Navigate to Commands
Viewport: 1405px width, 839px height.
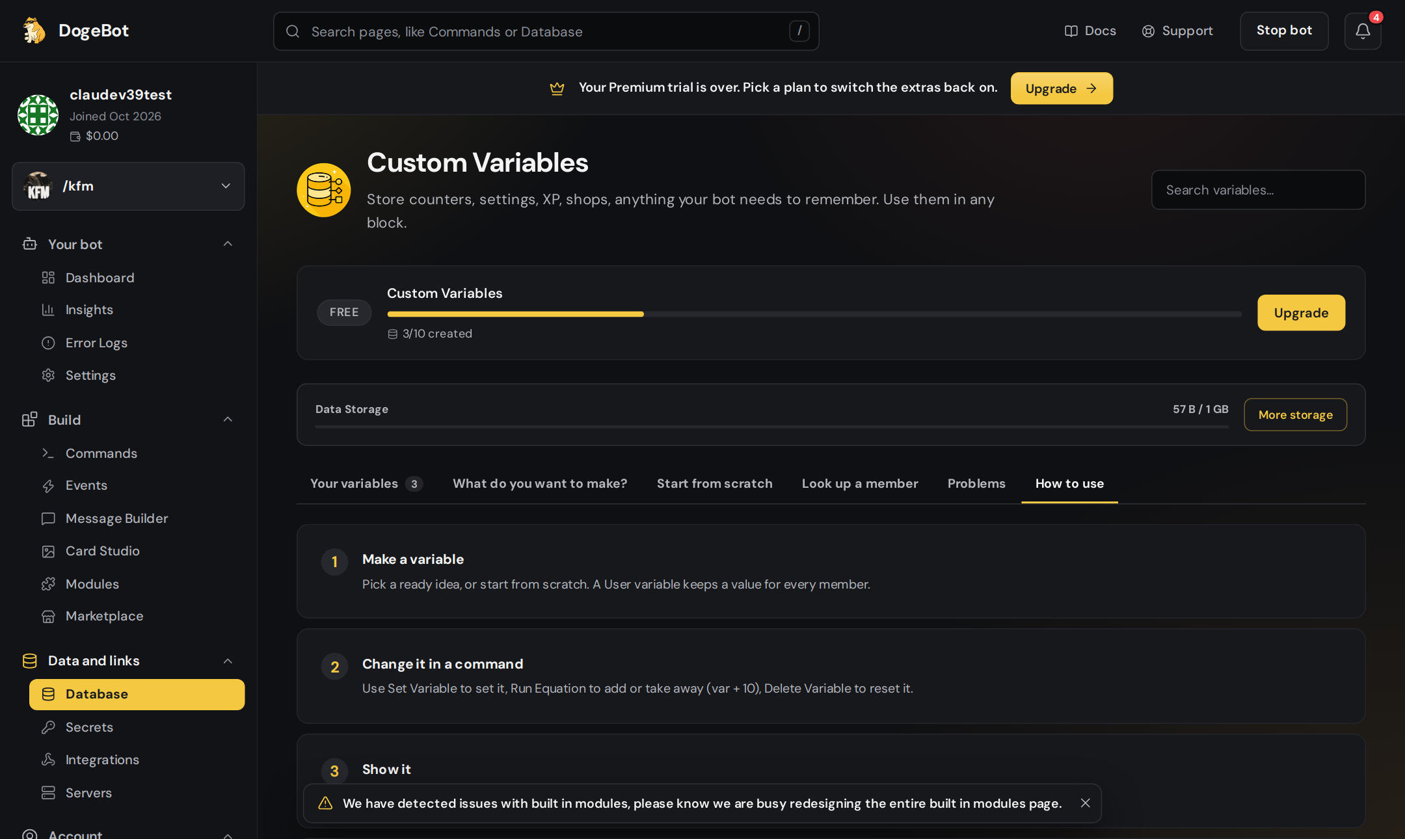pyautogui.click(x=137, y=453)
